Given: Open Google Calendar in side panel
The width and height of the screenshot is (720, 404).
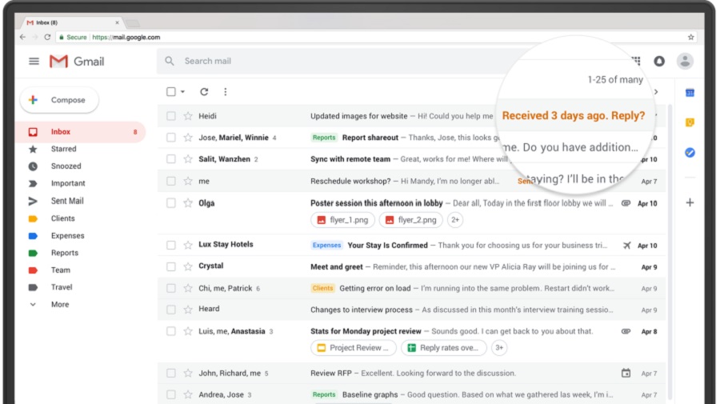Looking at the screenshot, I should point(690,93).
